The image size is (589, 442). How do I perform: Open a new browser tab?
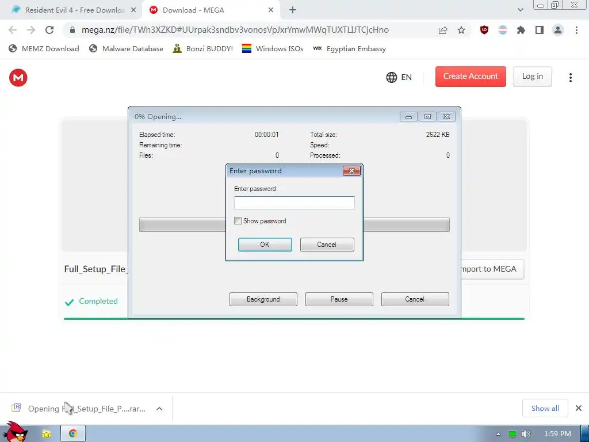[293, 10]
